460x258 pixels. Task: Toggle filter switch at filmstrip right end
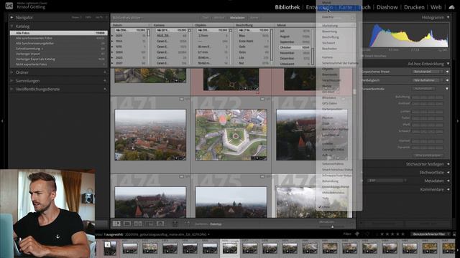point(454,234)
